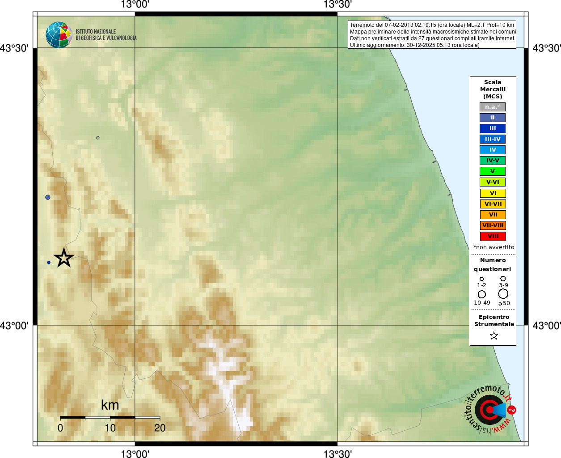Click the epicenter star symbol in the legend
This screenshot has width=561, height=458.
[494, 335]
